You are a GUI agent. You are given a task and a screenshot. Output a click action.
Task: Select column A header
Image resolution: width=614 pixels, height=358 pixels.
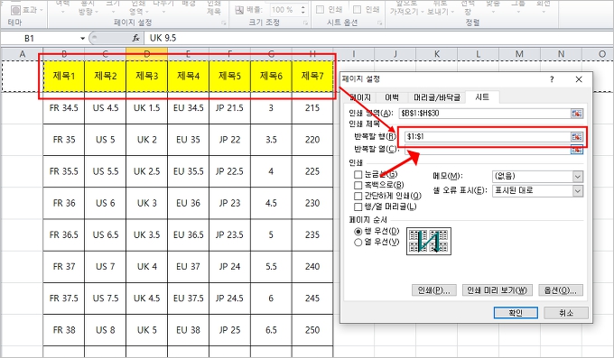[22, 54]
